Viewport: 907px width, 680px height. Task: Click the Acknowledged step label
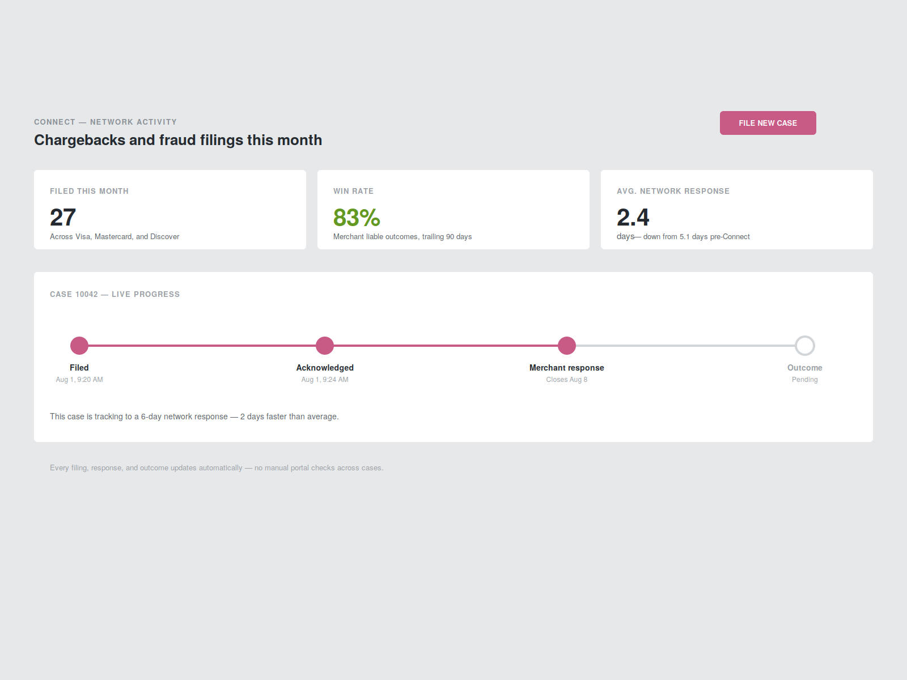(x=325, y=368)
